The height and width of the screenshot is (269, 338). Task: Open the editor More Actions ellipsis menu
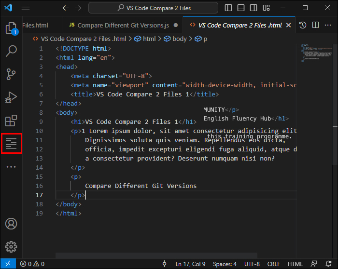pos(328,25)
